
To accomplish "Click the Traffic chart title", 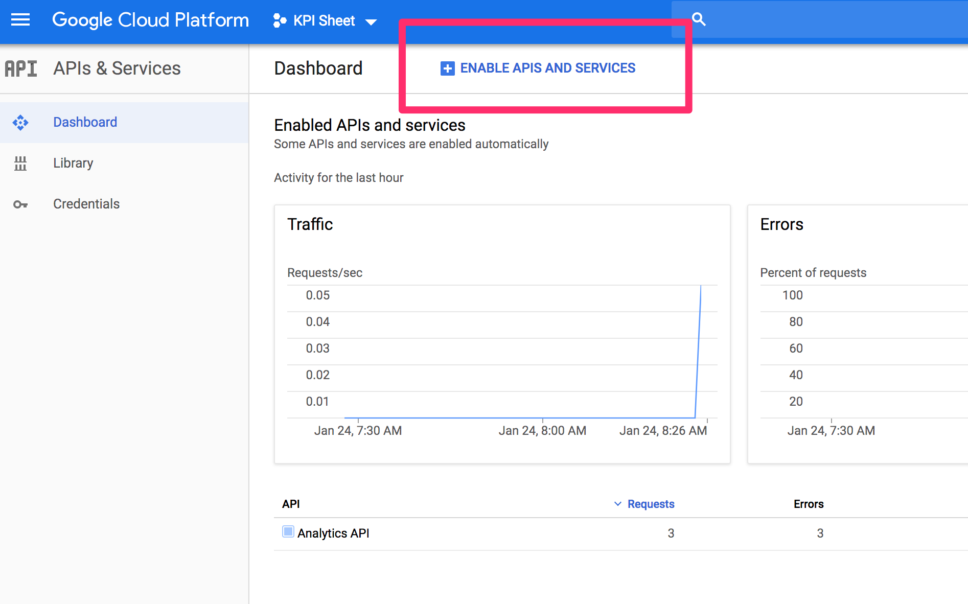I will point(310,224).
